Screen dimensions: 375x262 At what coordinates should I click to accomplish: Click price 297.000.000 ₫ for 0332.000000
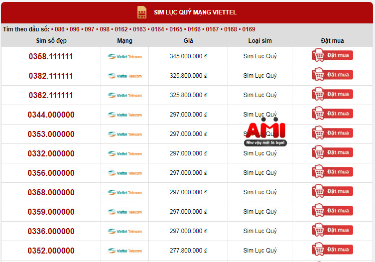point(188,153)
